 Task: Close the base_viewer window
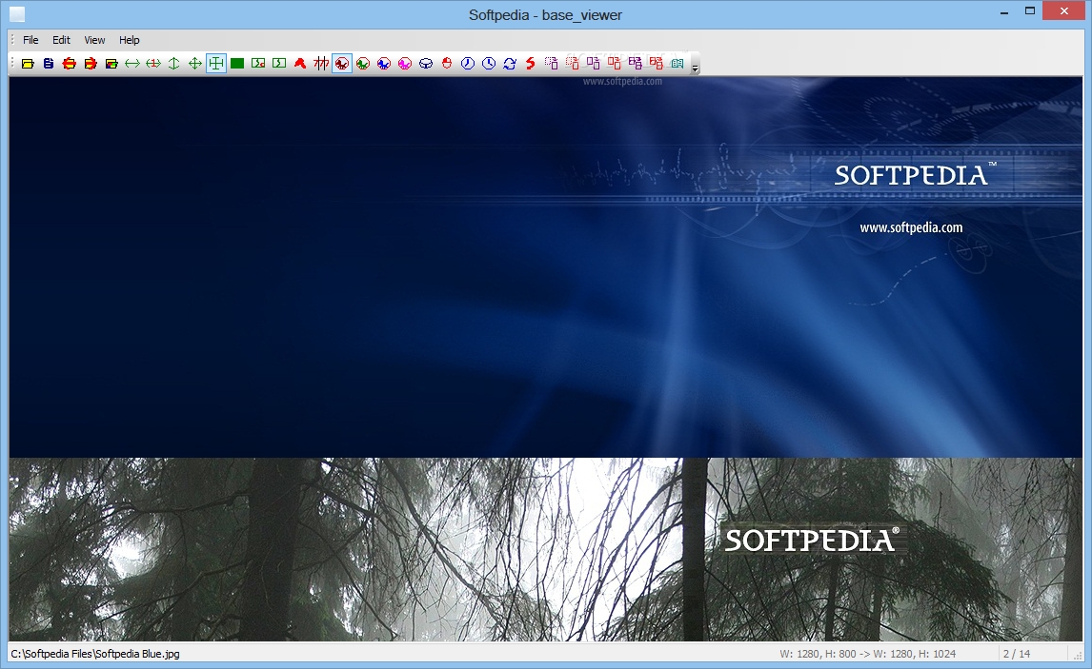point(1064,11)
